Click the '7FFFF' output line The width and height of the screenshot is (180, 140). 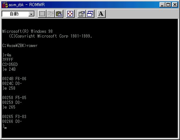(x=8, y=60)
